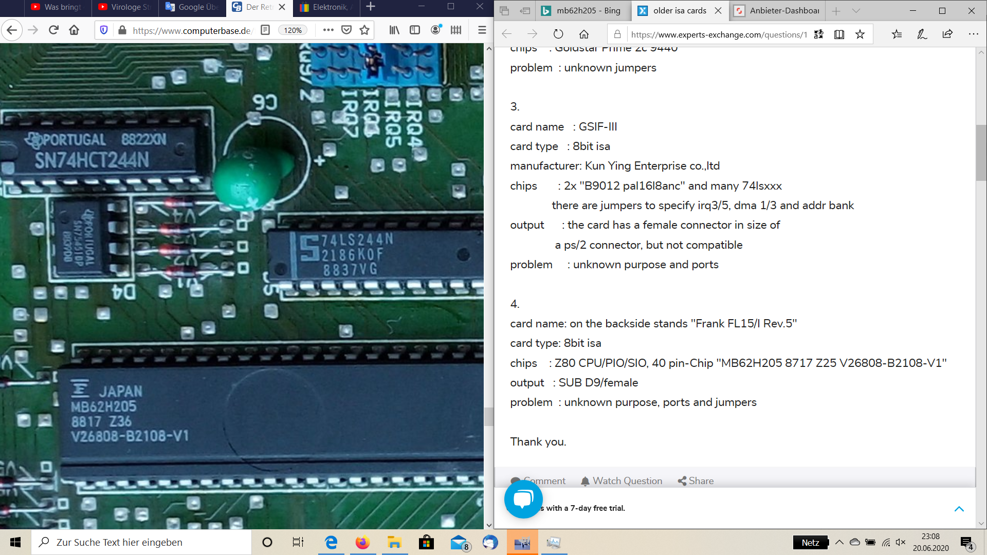Expand free trial banner chevron

(959, 509)
